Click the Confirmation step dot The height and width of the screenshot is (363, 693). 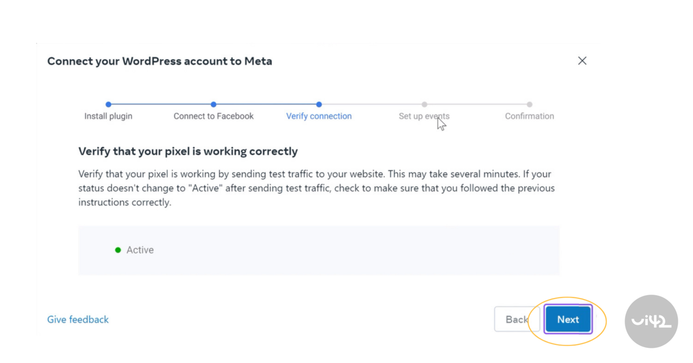coord(529,104)
